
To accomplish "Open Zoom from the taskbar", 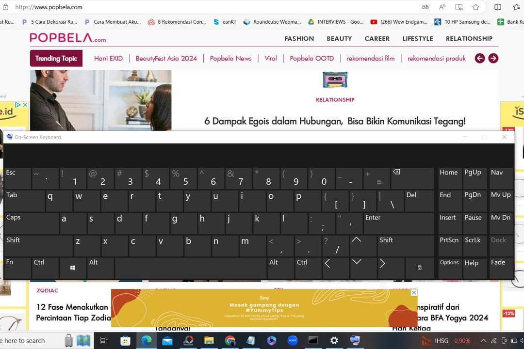I will point(293,340).
